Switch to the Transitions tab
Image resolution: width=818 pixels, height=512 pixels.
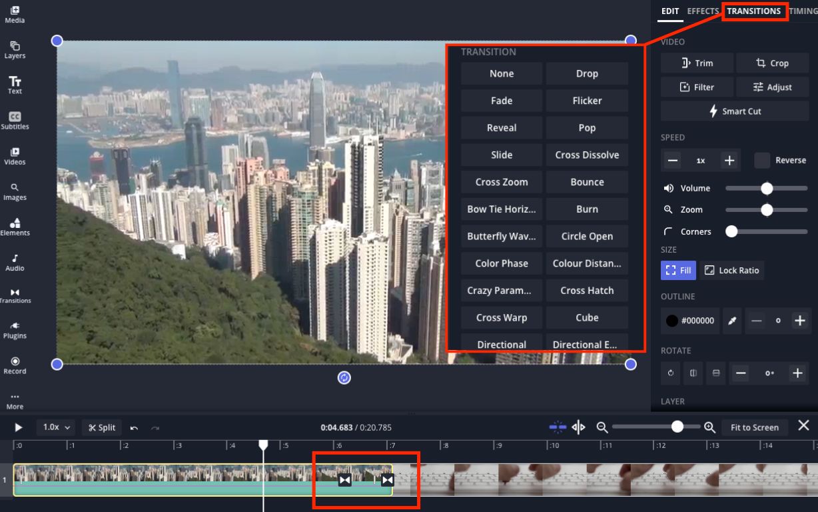(x=754, y=11)
